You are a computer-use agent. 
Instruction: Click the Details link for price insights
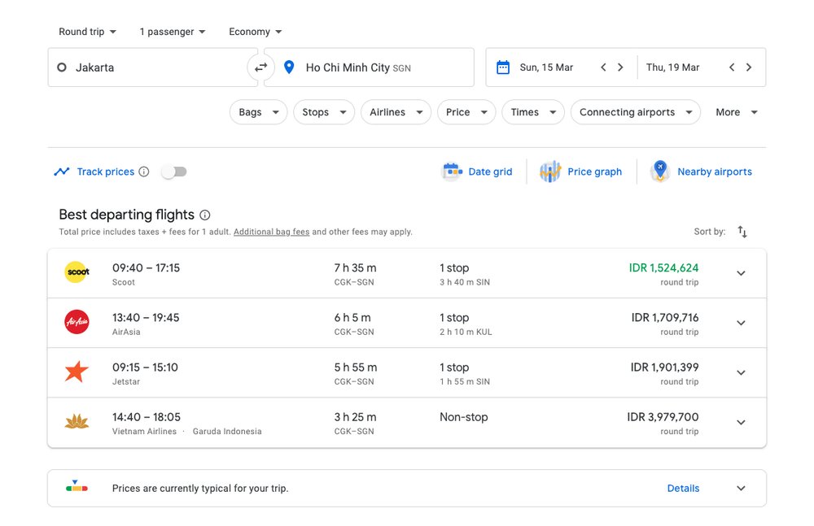pos(683,489)
